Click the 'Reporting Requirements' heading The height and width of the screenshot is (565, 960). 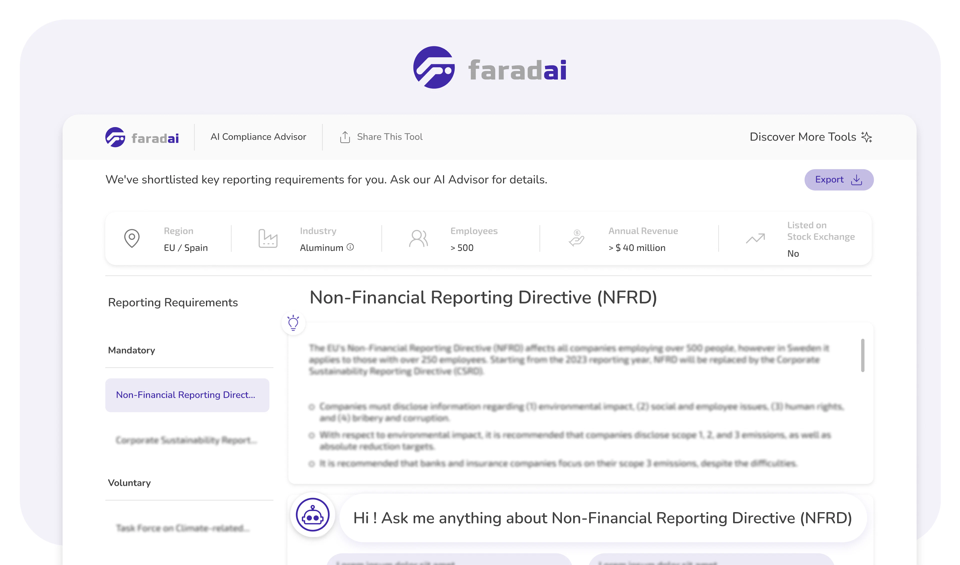(x=172, y=302)
